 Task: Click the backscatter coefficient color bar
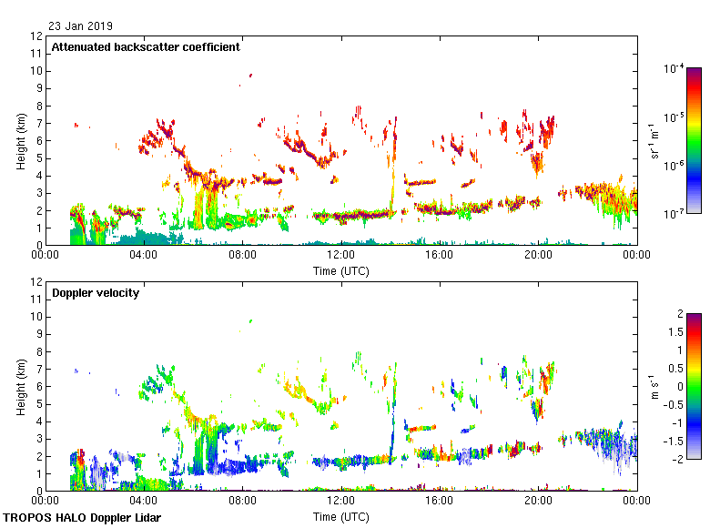694,140
